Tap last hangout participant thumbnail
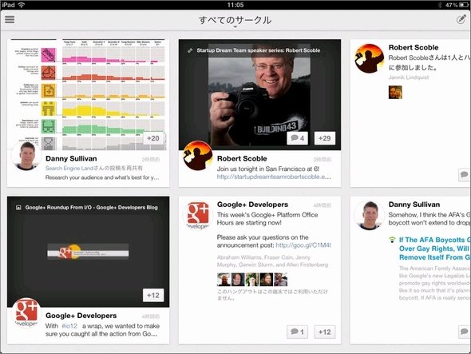 280,280
